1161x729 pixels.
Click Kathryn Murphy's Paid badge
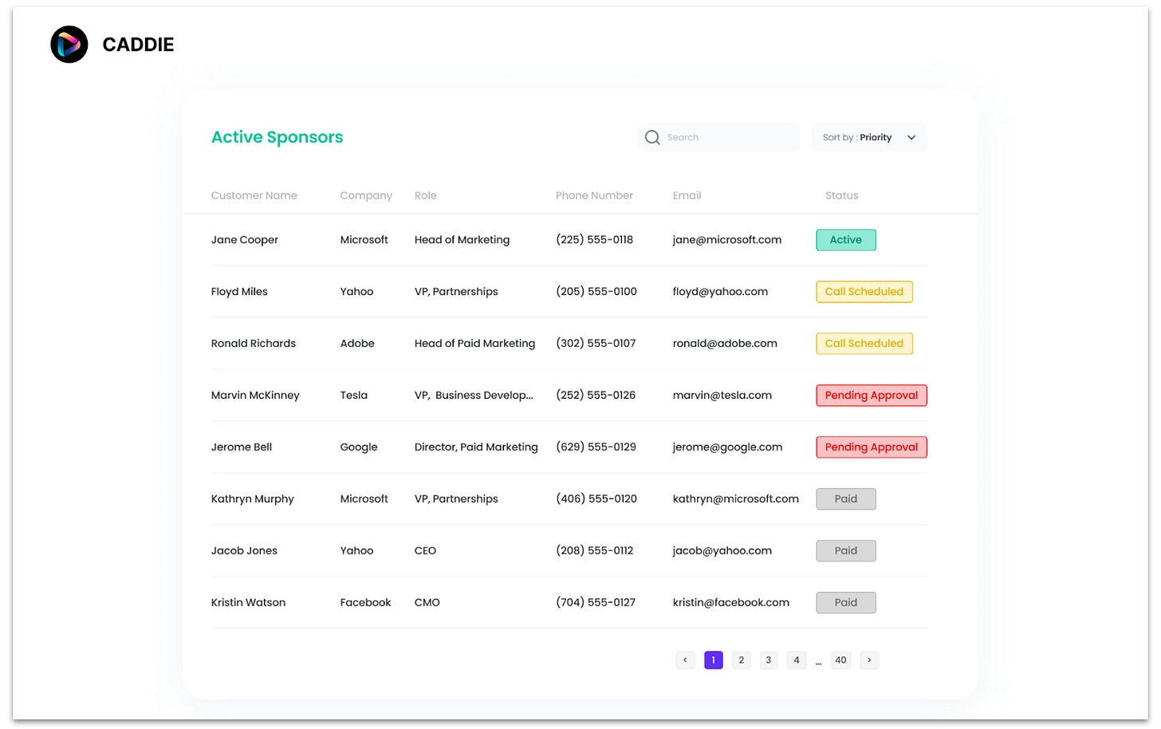click(x=846, y=499)
